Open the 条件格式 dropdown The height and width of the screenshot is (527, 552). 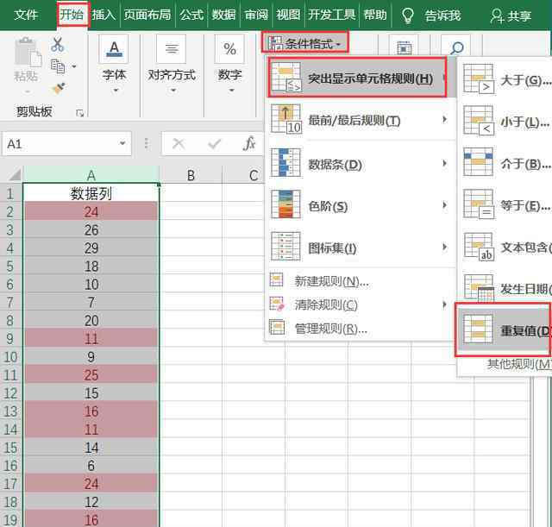(306, 42)
